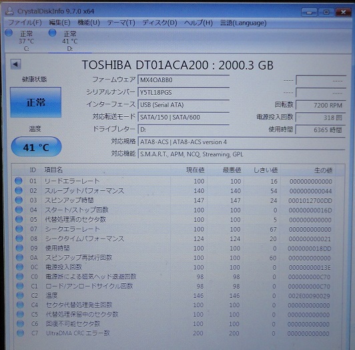Screen dimensions: 355x350
Task: Open the 言語(Language) menu
Action: pyautogui.click(x=243, y=23)
